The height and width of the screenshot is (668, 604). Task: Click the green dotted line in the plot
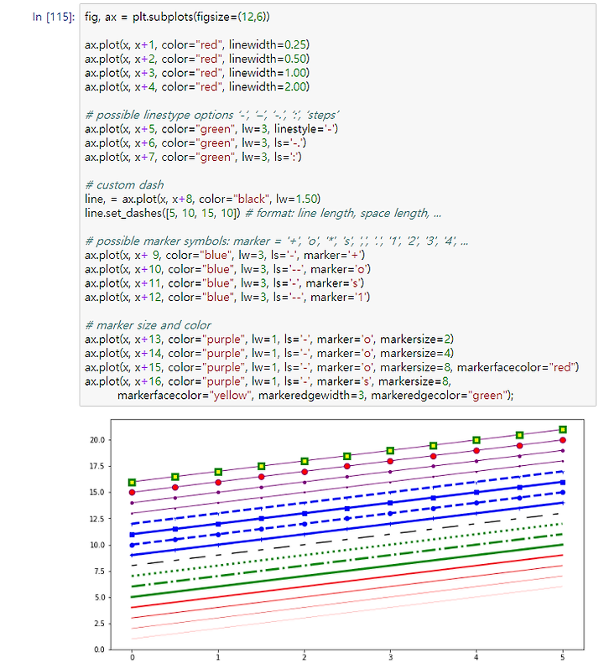[347, 550]
